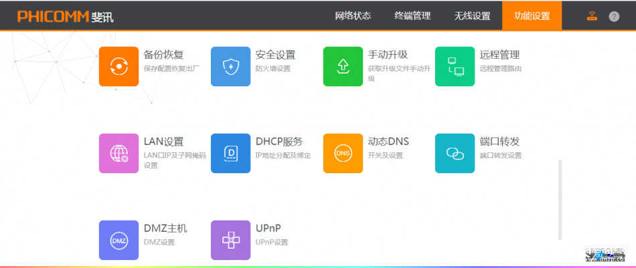
Task: Click the DMZ主机 title text
Action: click(165, 229)
